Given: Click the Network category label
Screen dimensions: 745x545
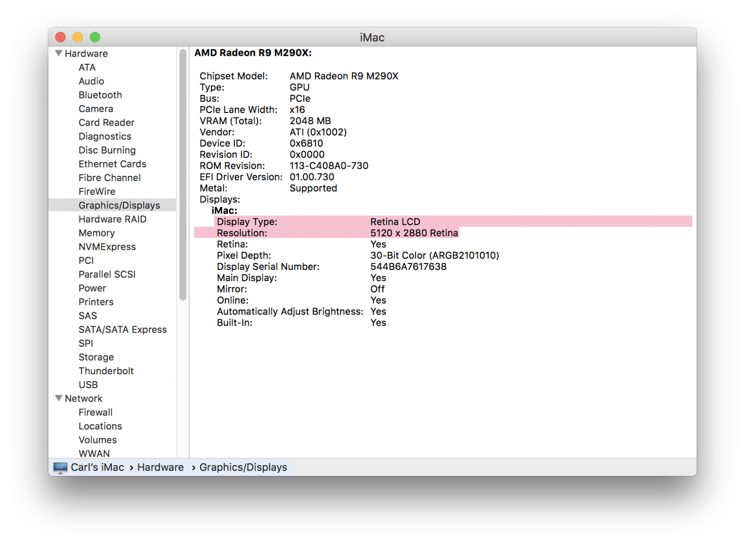Looking at the screenshot, I should click(83, 398).
